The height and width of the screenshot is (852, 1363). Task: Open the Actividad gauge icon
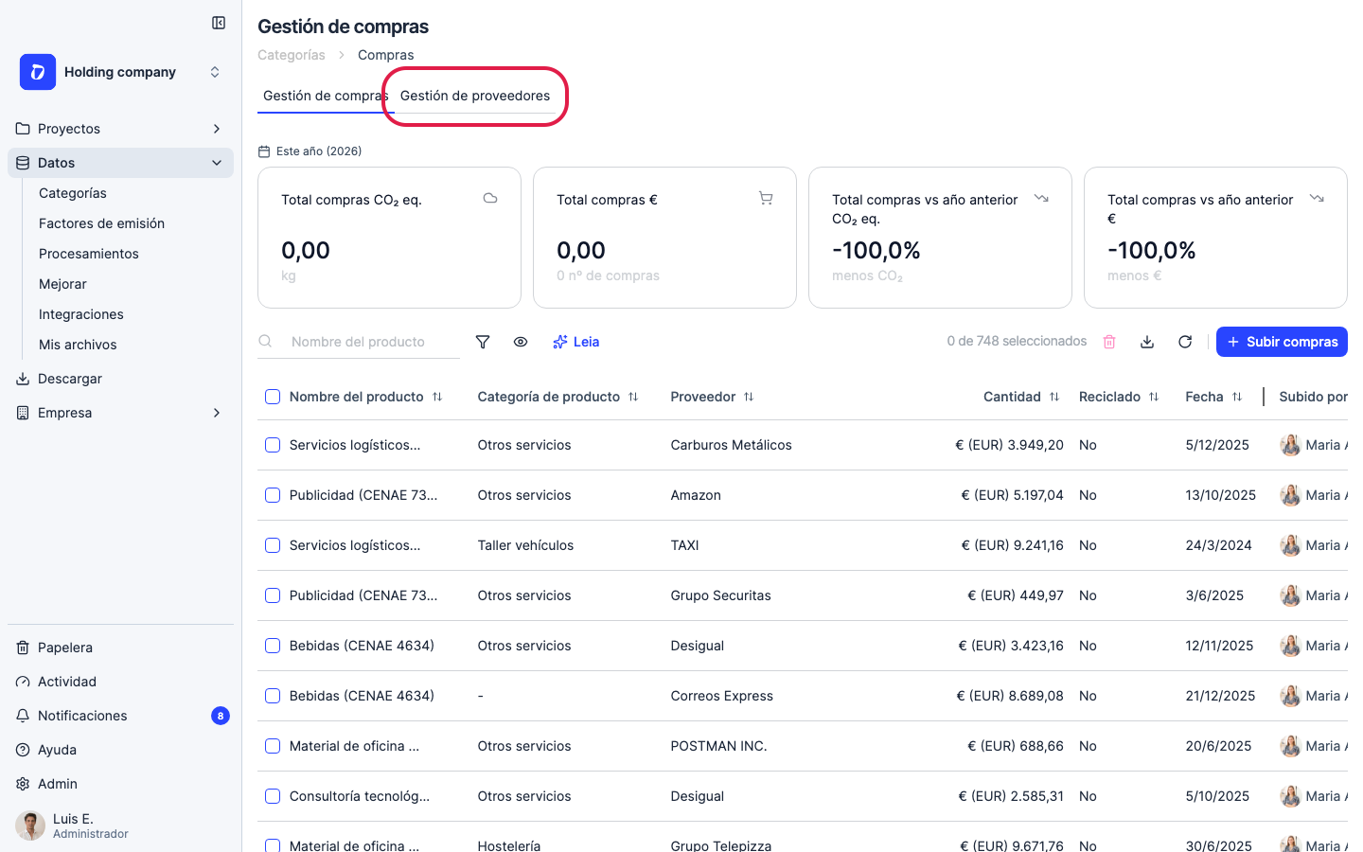click(x=23, y=682)
